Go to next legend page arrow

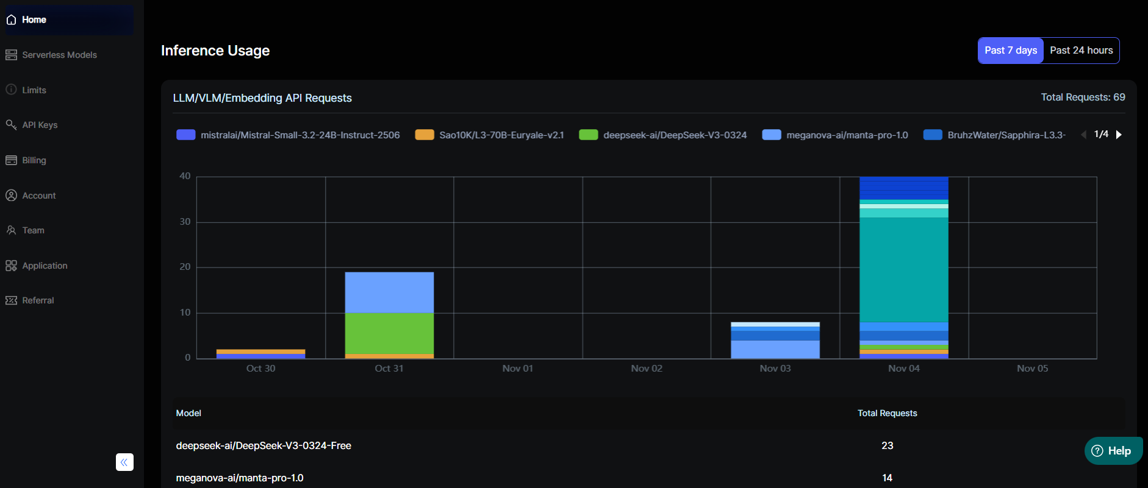pos(1119,135)
